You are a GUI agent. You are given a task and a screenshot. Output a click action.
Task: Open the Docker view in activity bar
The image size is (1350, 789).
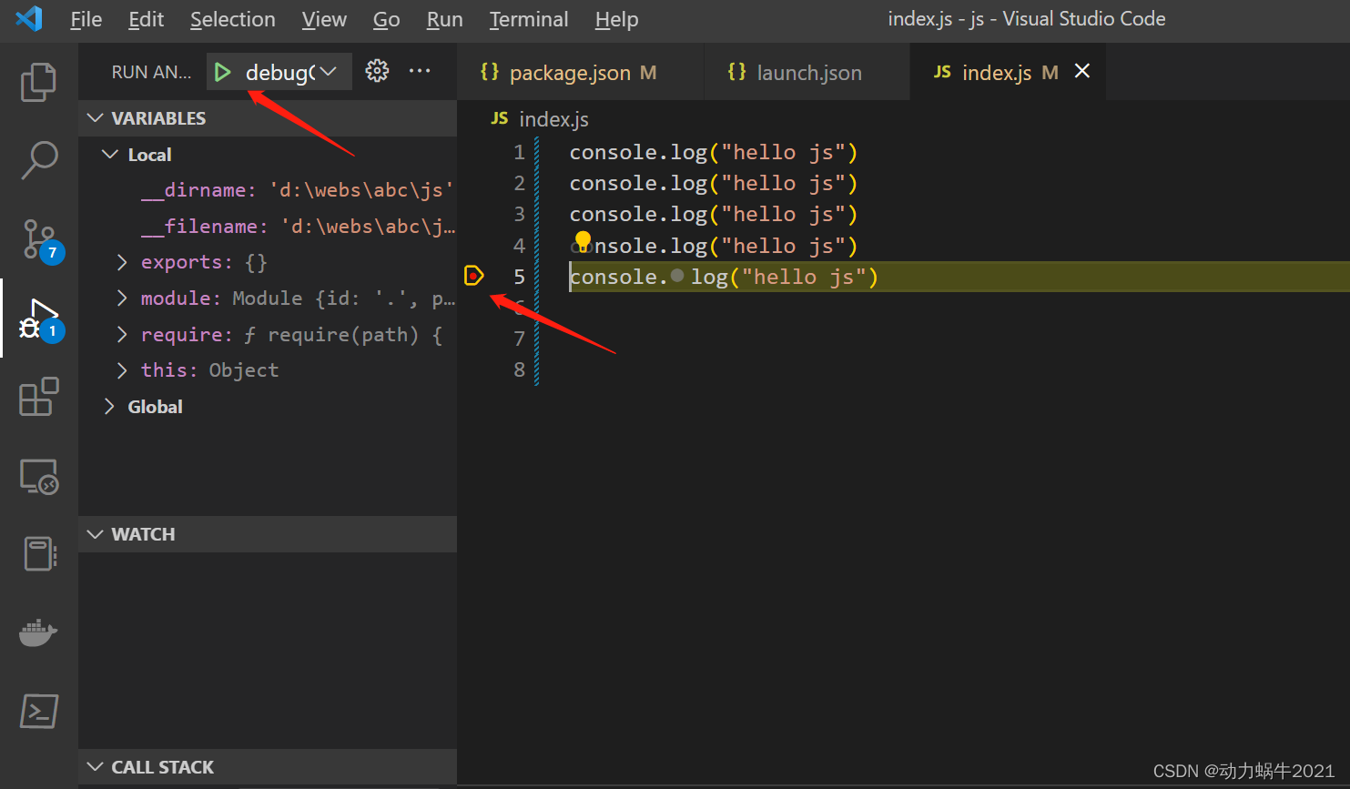38,632
